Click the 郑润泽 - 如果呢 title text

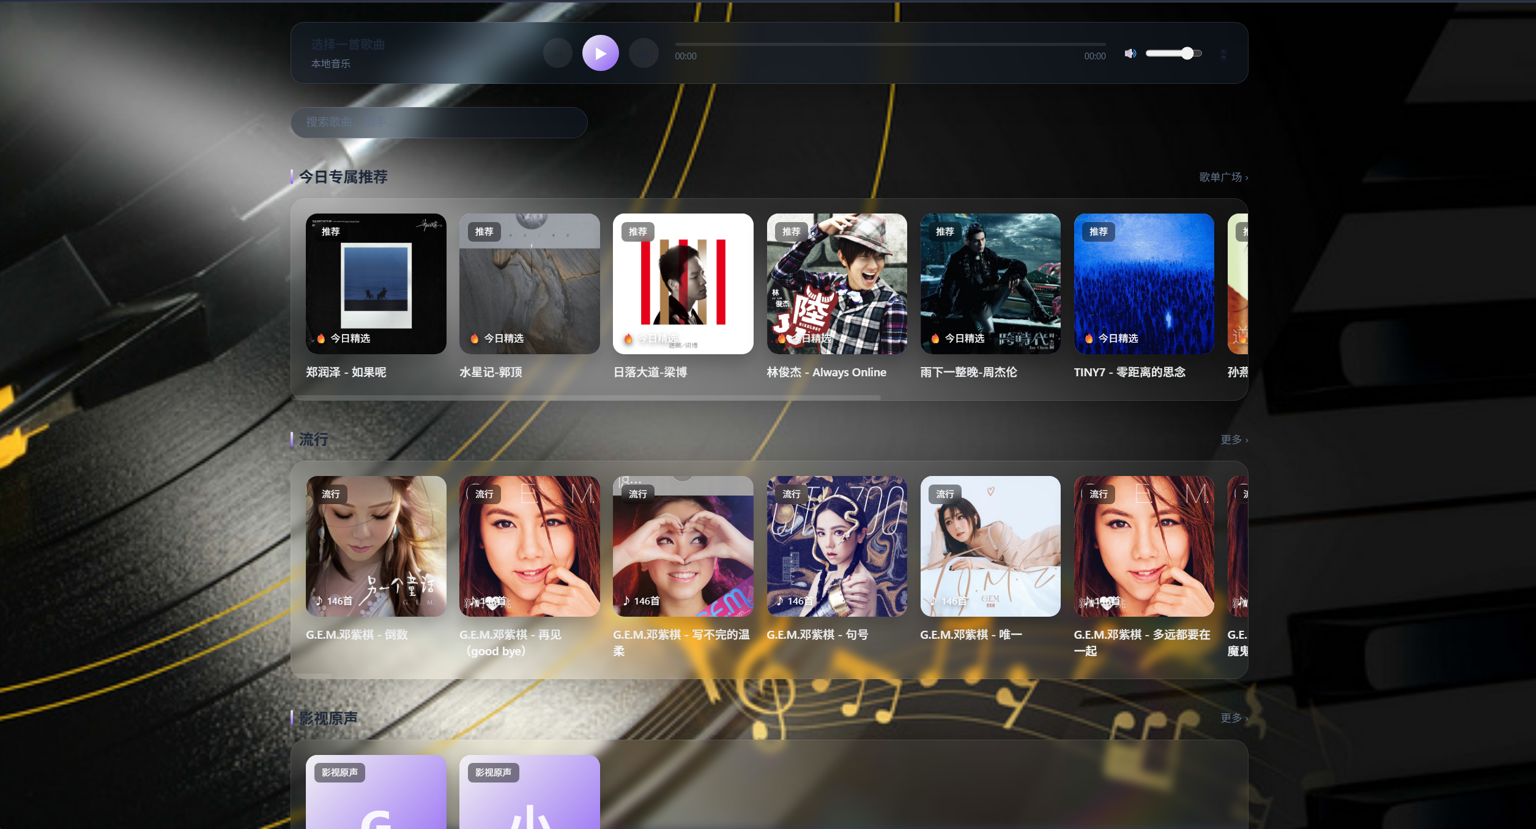point(346,373)
